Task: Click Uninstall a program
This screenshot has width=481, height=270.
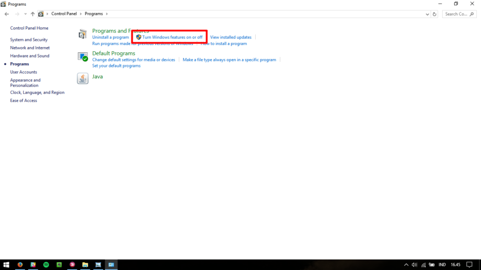Action: point(110,38)
